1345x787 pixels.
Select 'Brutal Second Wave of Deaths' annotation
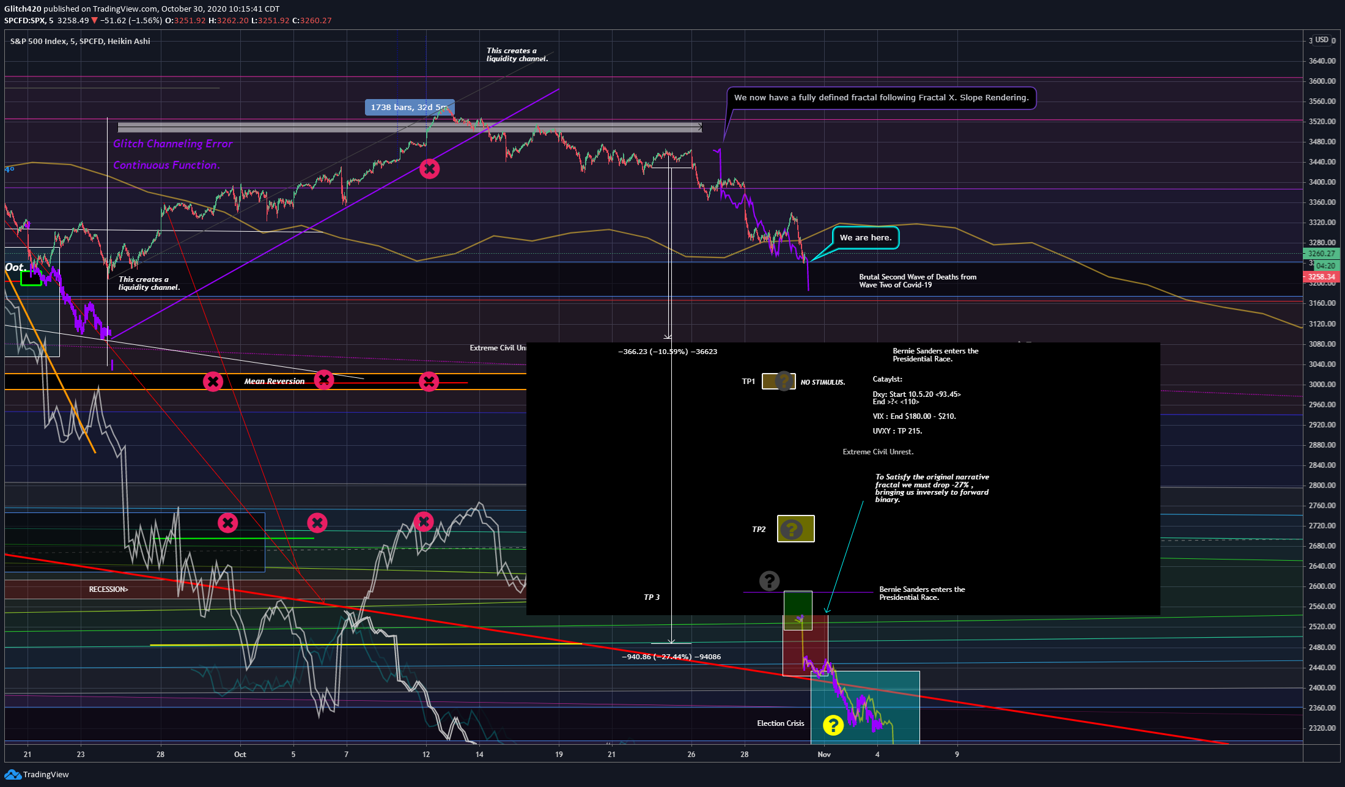(918, 281)
